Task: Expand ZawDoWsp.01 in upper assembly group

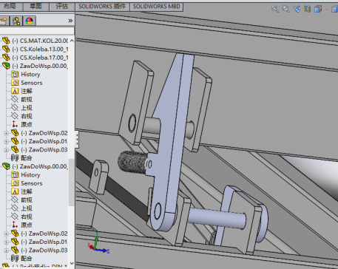Action: click(6, 142)
